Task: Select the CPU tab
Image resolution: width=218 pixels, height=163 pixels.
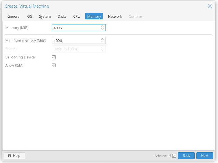Action: (77, 16)
